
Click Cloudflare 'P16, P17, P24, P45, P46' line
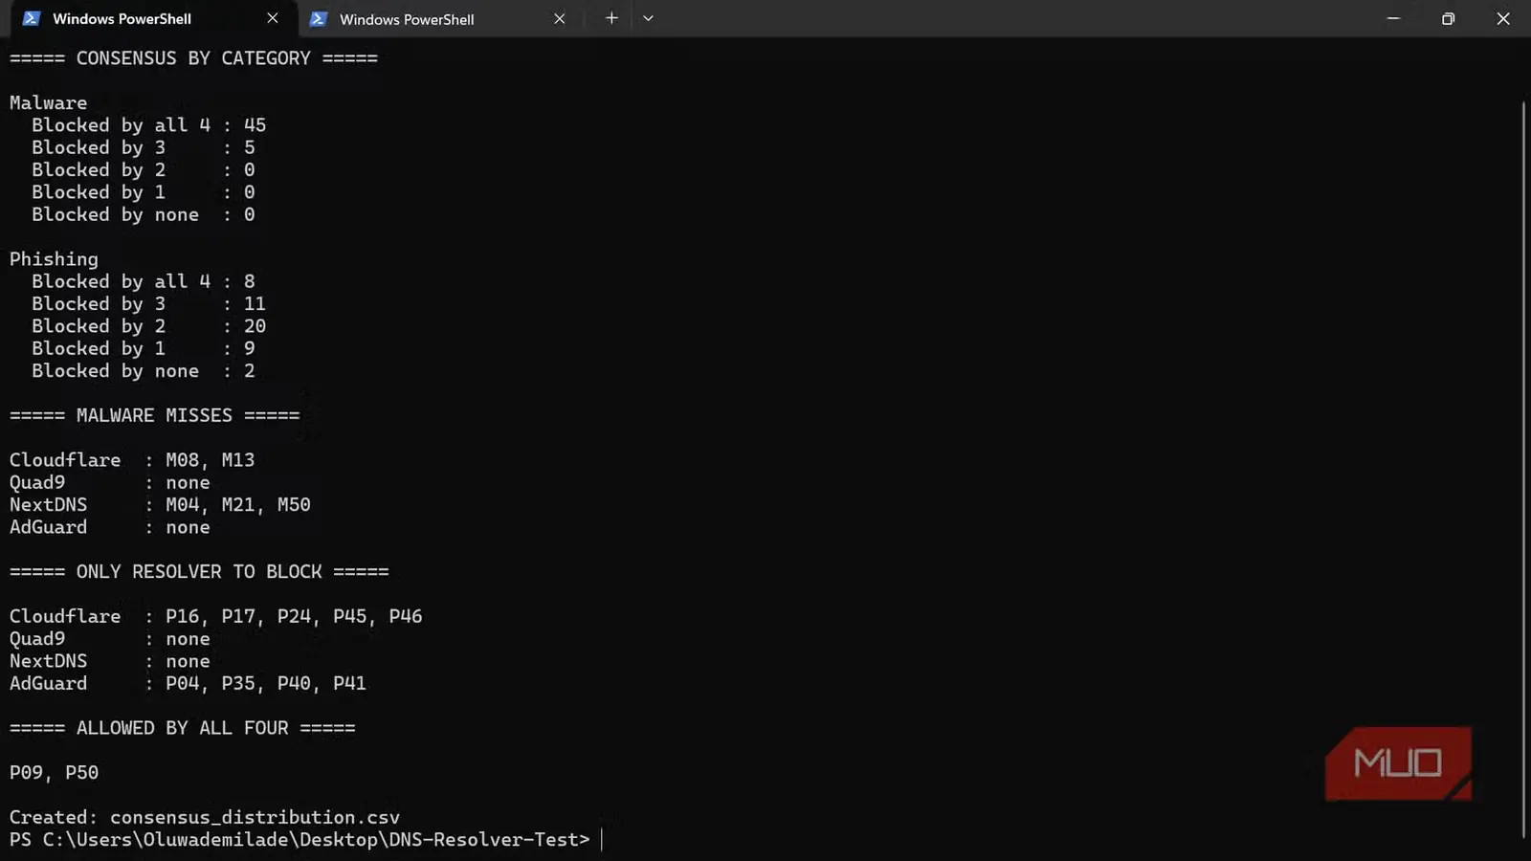pyautogui.click(x=215, y=616)
